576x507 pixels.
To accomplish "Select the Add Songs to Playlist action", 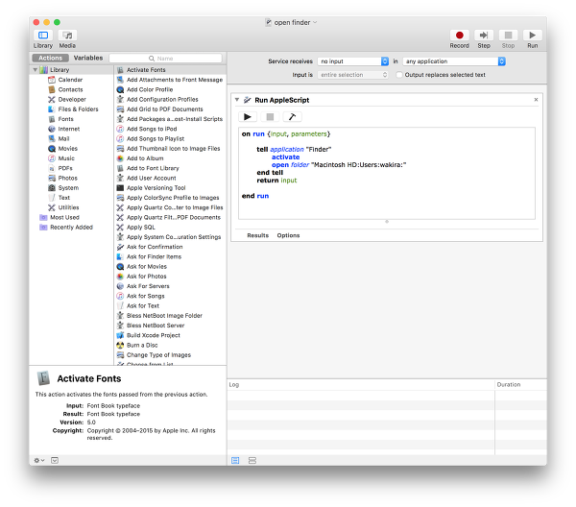I will [x=171, y=139].
